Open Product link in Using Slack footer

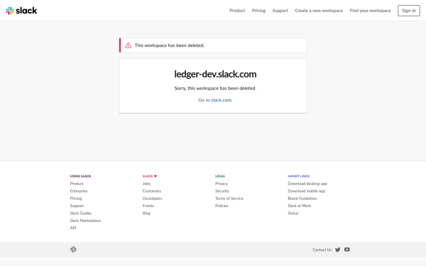(x=77, y=184)
